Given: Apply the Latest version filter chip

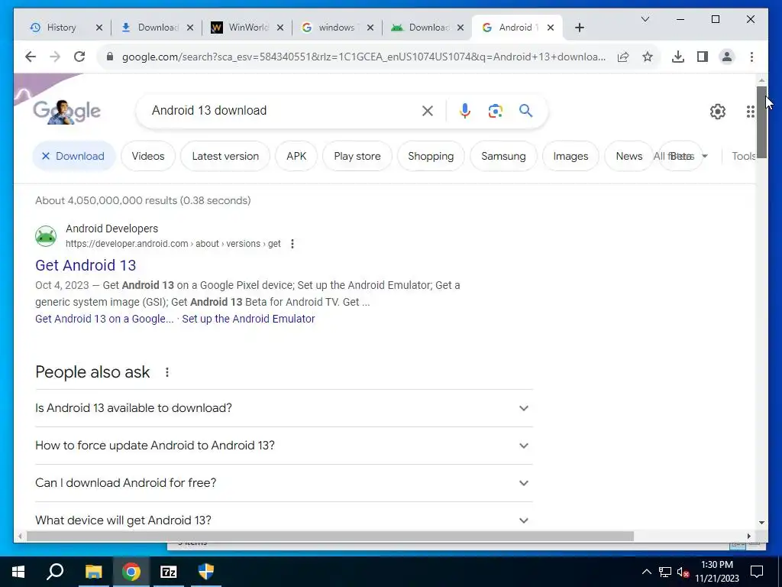Looking at the screenshot, I should pyautogui.click(x=225, y=156).
